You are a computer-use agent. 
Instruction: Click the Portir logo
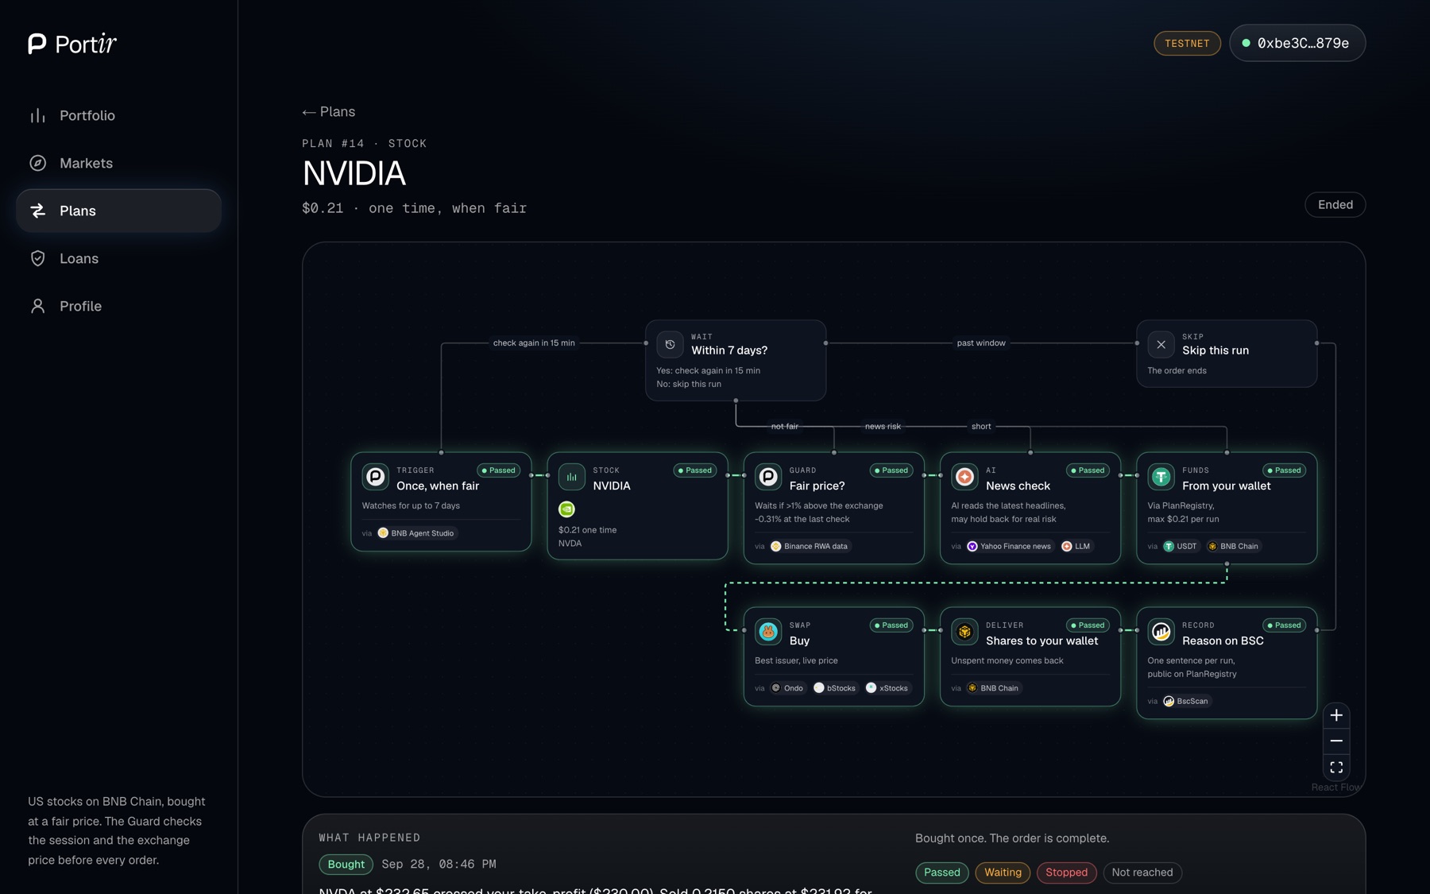[x=72, y=44]
